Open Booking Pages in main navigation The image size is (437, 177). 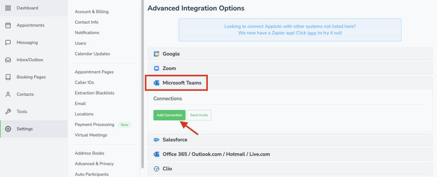[34, 77]
